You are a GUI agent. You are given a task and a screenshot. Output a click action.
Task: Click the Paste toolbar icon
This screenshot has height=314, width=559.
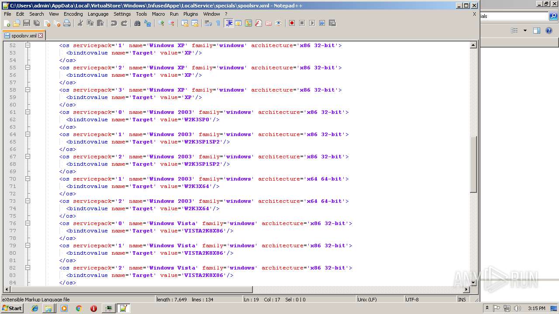point(100,23)
